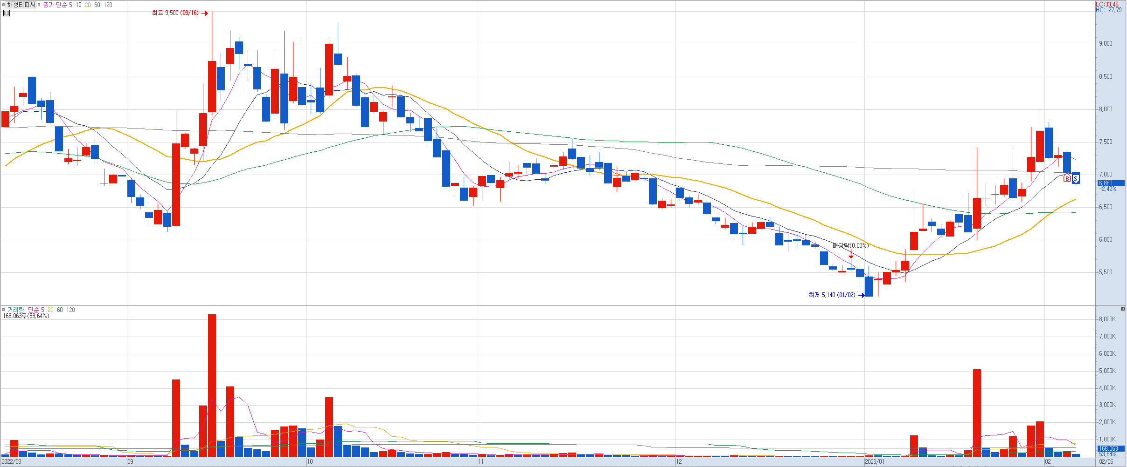Click the 2022/08 date axis label
Screen dimensions: 1127x467
(x=12, y=462)
